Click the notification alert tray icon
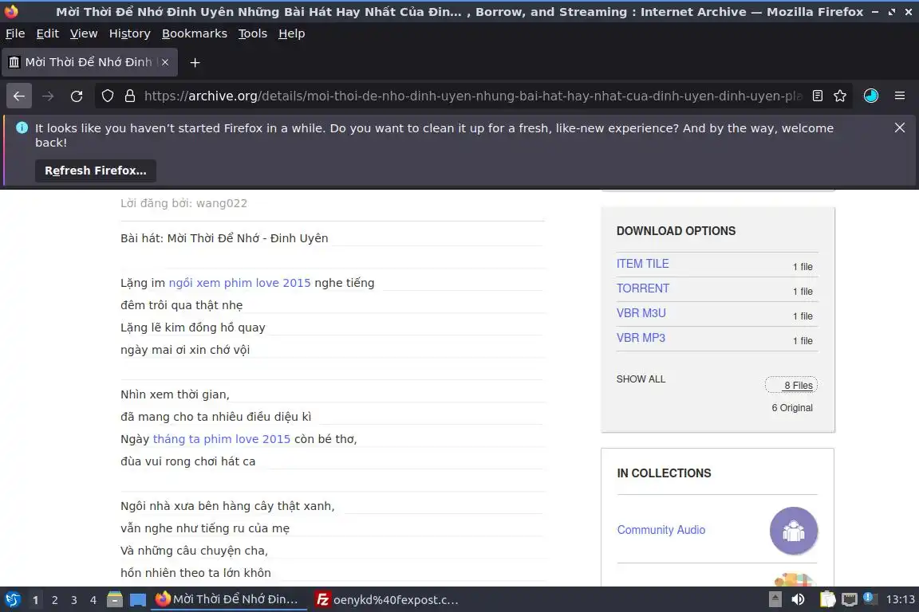Screen dimensions: 919x612 pos(870,598)
